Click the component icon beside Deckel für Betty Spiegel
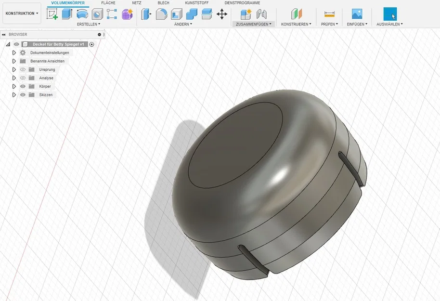Viewport: 440px width, 301px height. click(x=25, y=44)
